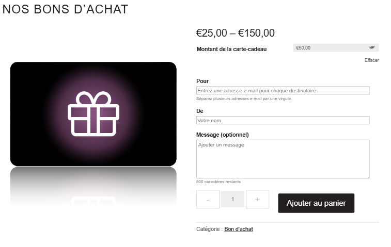Click the Montant de la carte-cadeau label
Image resolution: width=391 pixels, height=247 pixels.
pyautogui.click(x=231, y=49)
